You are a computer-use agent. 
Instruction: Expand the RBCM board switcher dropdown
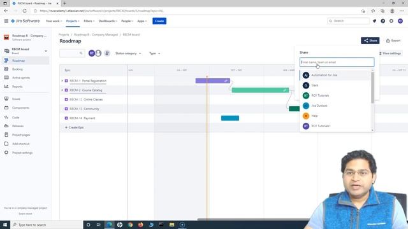(x=46, y=51)
